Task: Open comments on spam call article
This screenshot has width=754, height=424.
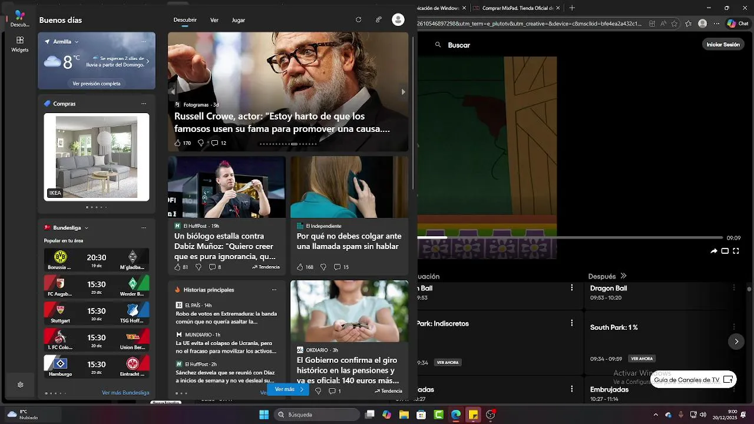Action: 342,267
